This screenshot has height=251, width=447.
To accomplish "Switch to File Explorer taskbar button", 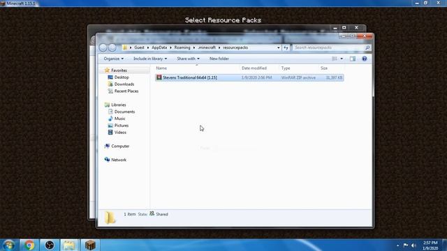I will pos(69,245).
